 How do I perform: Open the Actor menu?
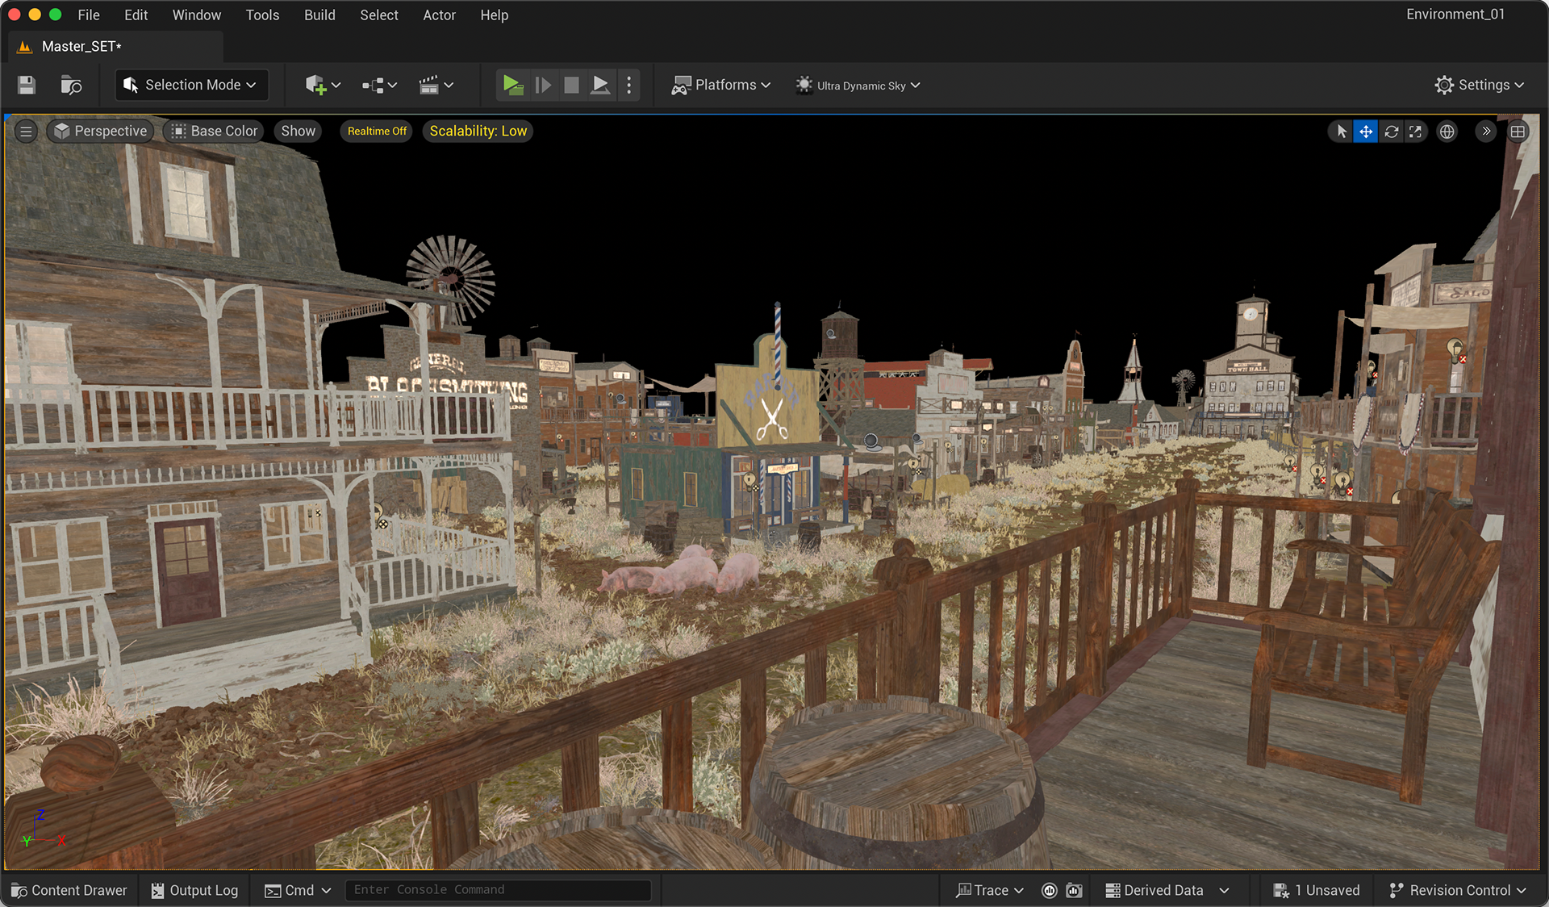coord(439,15)
